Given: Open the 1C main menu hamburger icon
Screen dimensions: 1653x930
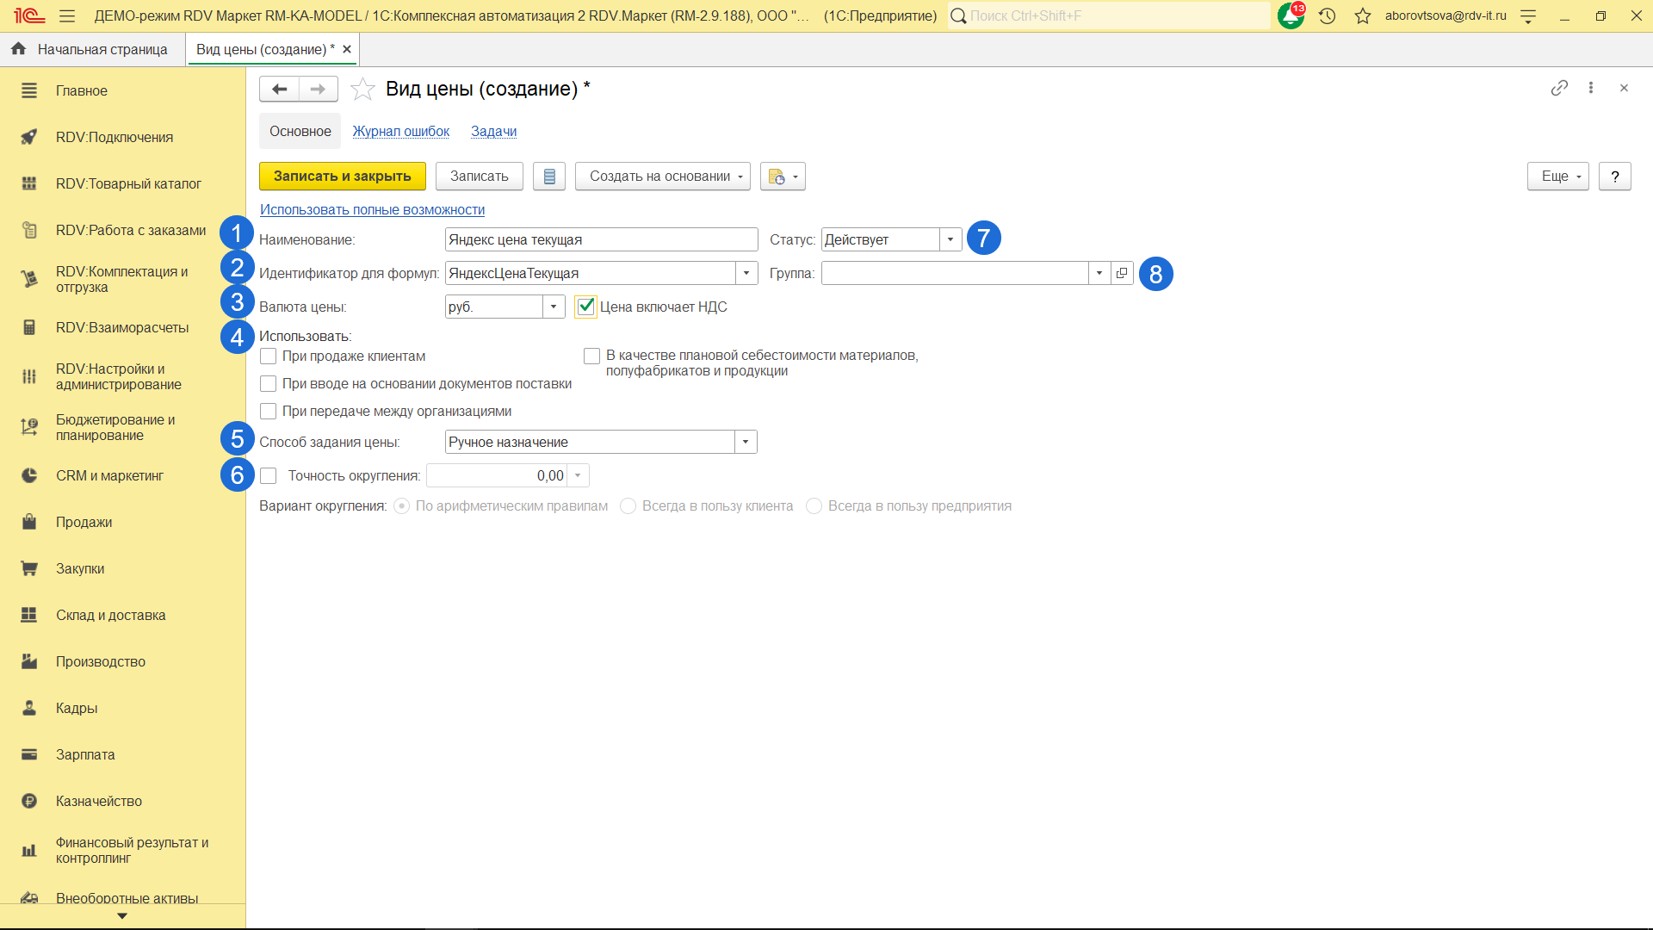Looking at the screenshot, I should pos(67,15).
